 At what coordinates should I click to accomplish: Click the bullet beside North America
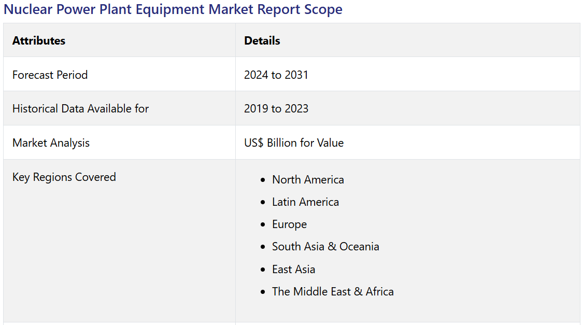263,180
